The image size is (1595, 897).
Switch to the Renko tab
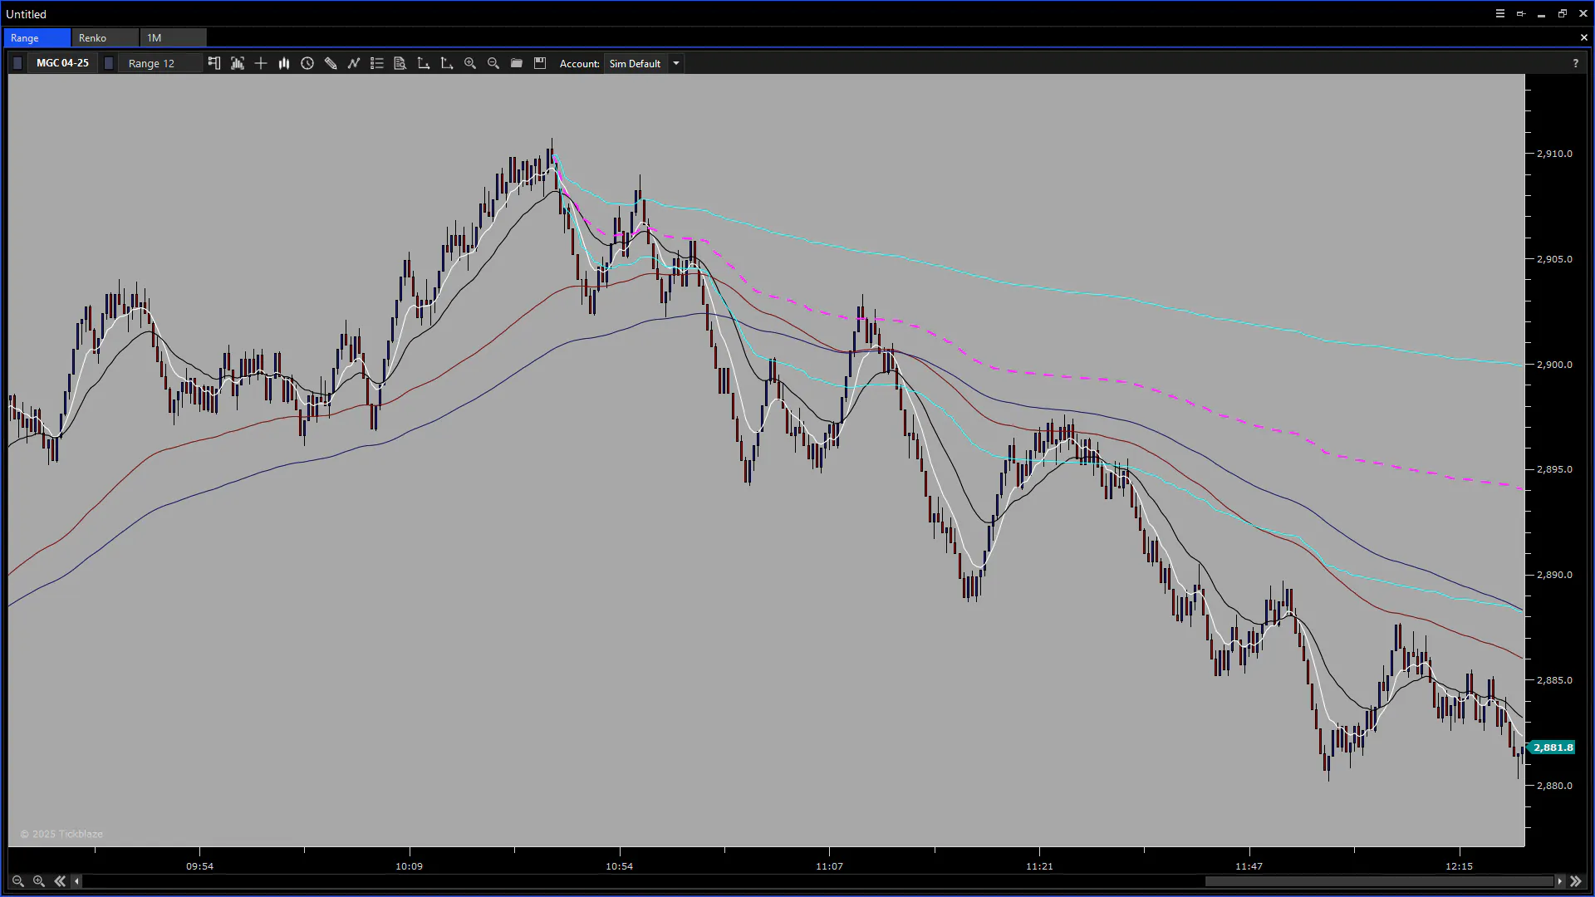point(105,38)
